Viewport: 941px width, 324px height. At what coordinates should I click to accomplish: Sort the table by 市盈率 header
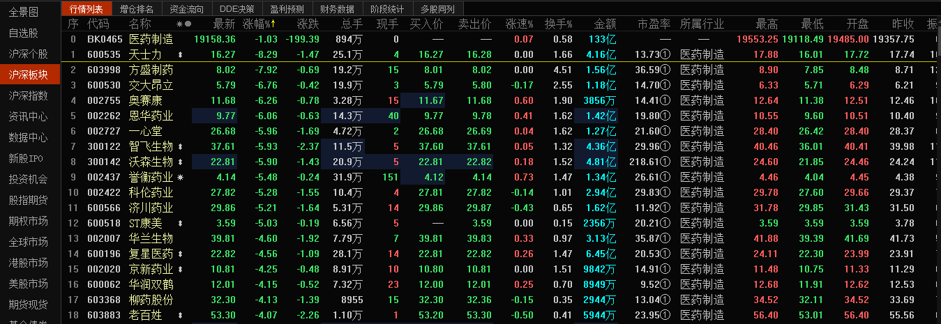(654, 24)
